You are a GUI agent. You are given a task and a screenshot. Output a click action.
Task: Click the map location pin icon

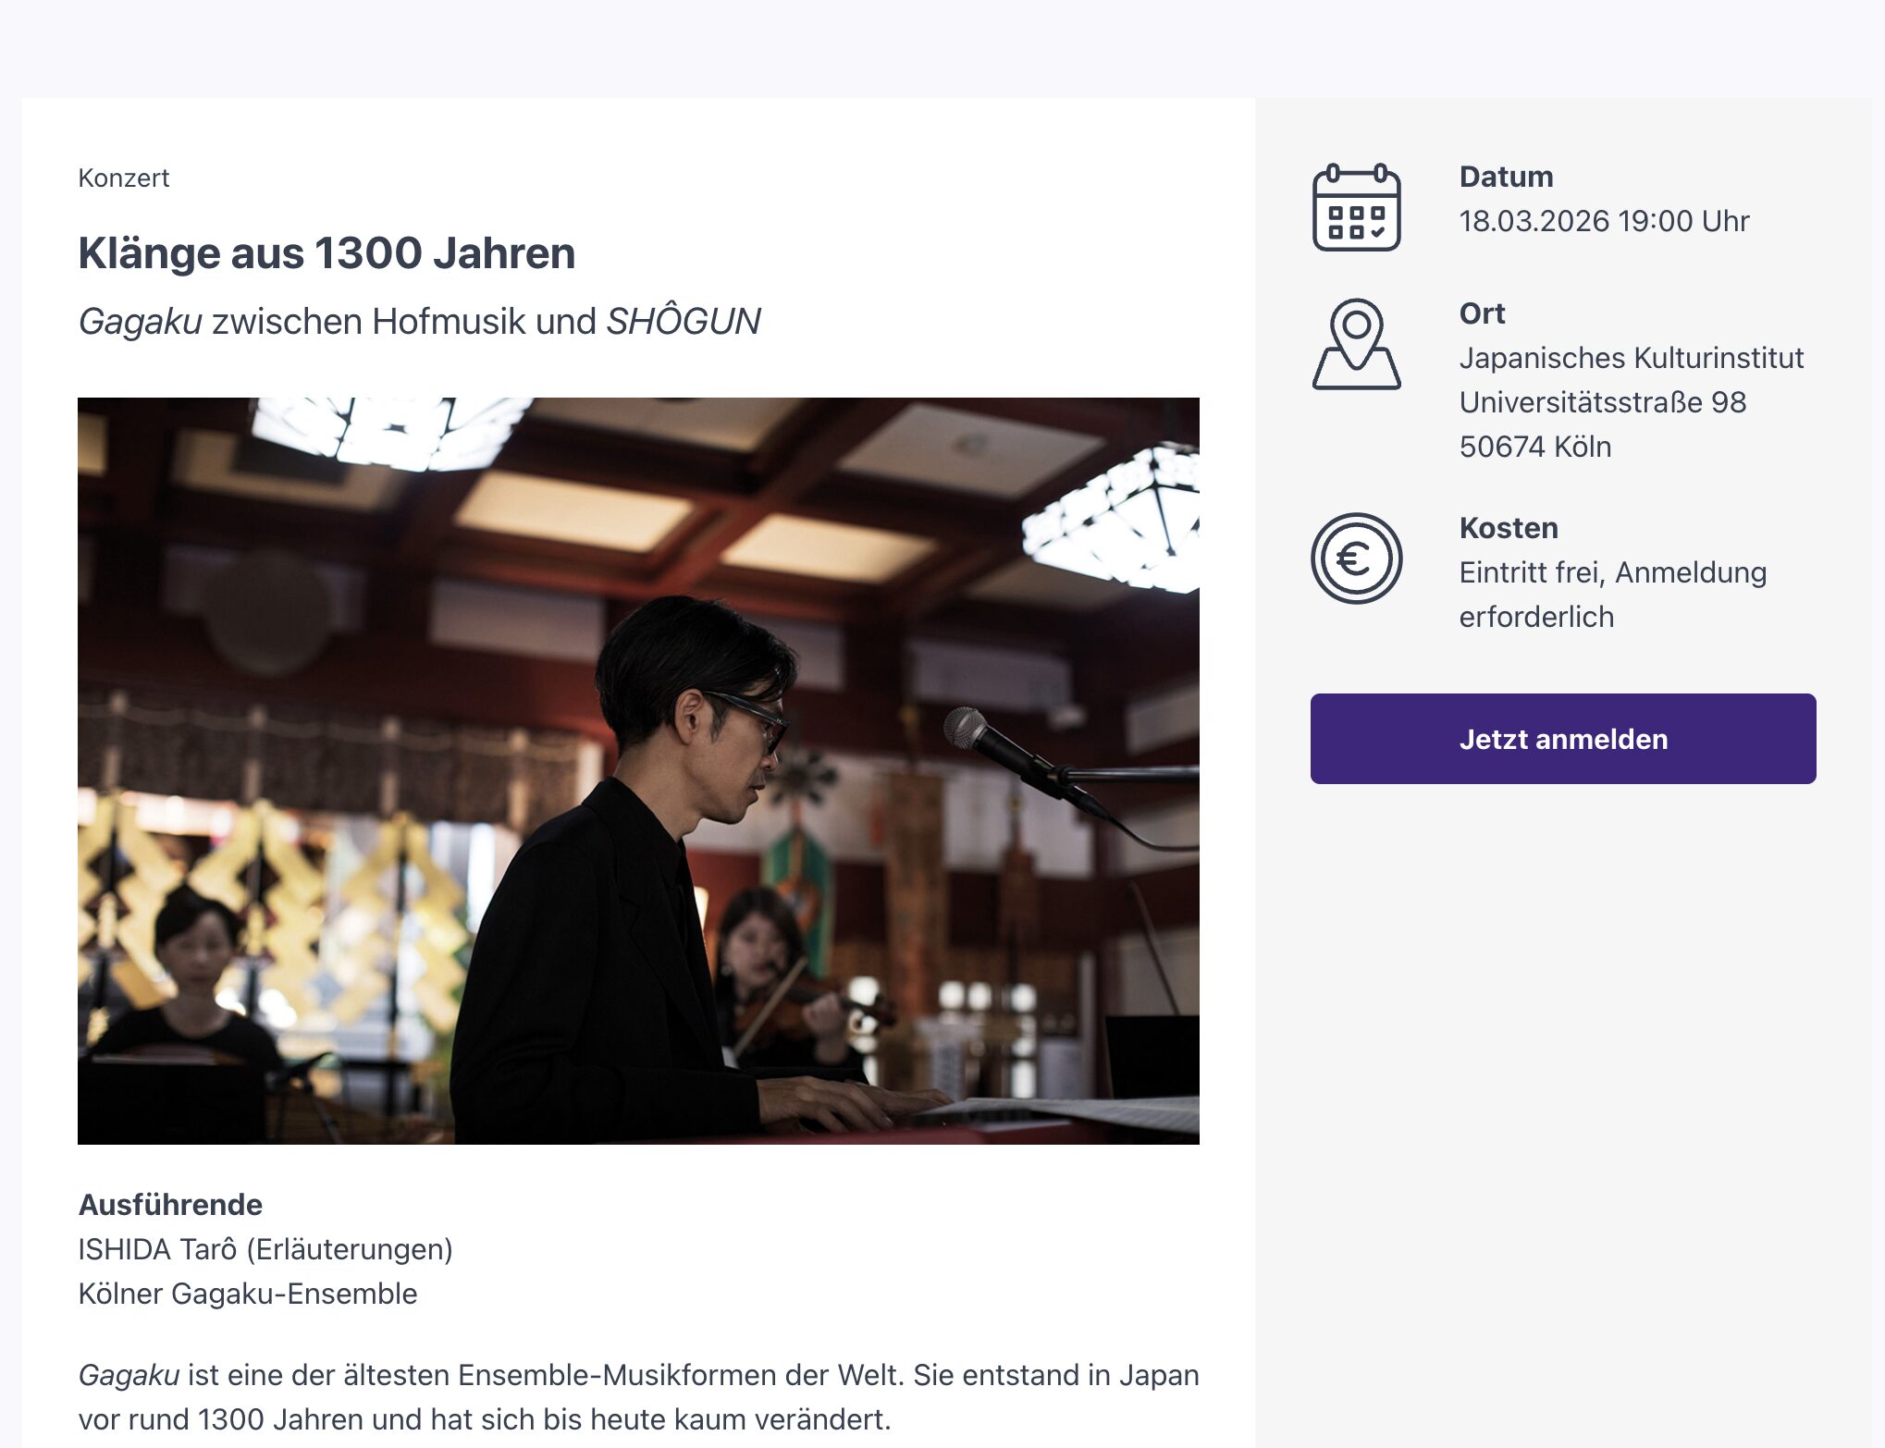1356,344
